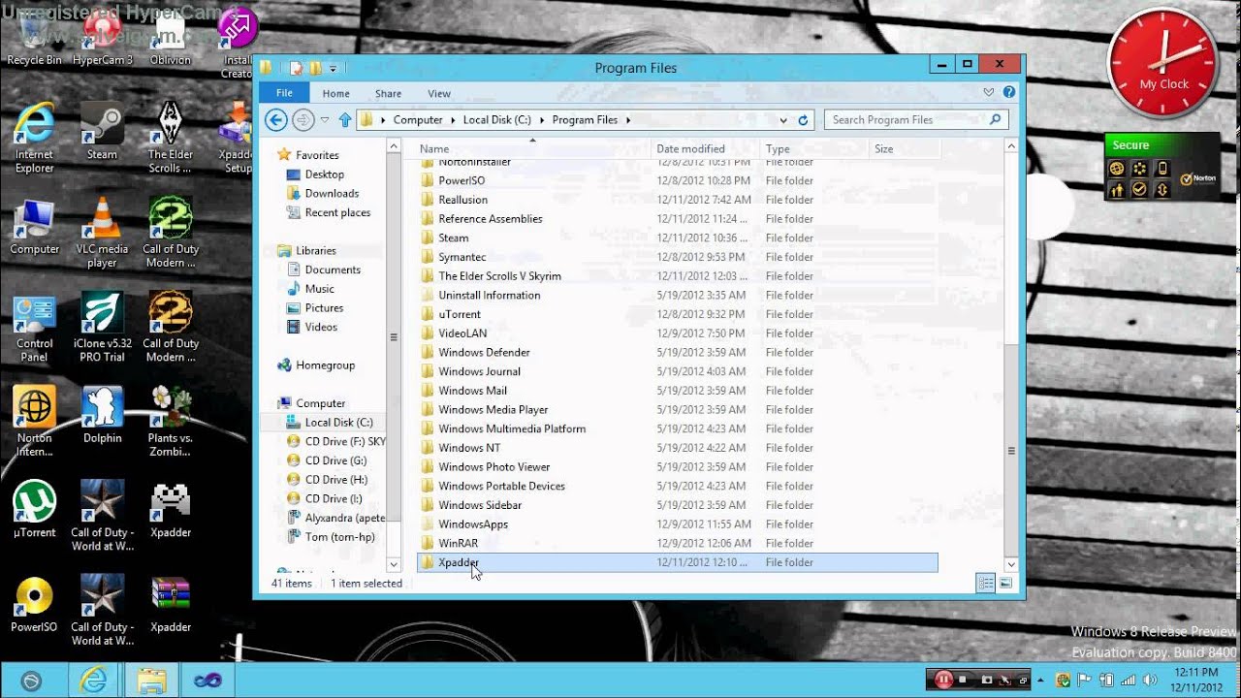Open File Explorer from taskbar
1241x698 pixels.
point(151,680)
